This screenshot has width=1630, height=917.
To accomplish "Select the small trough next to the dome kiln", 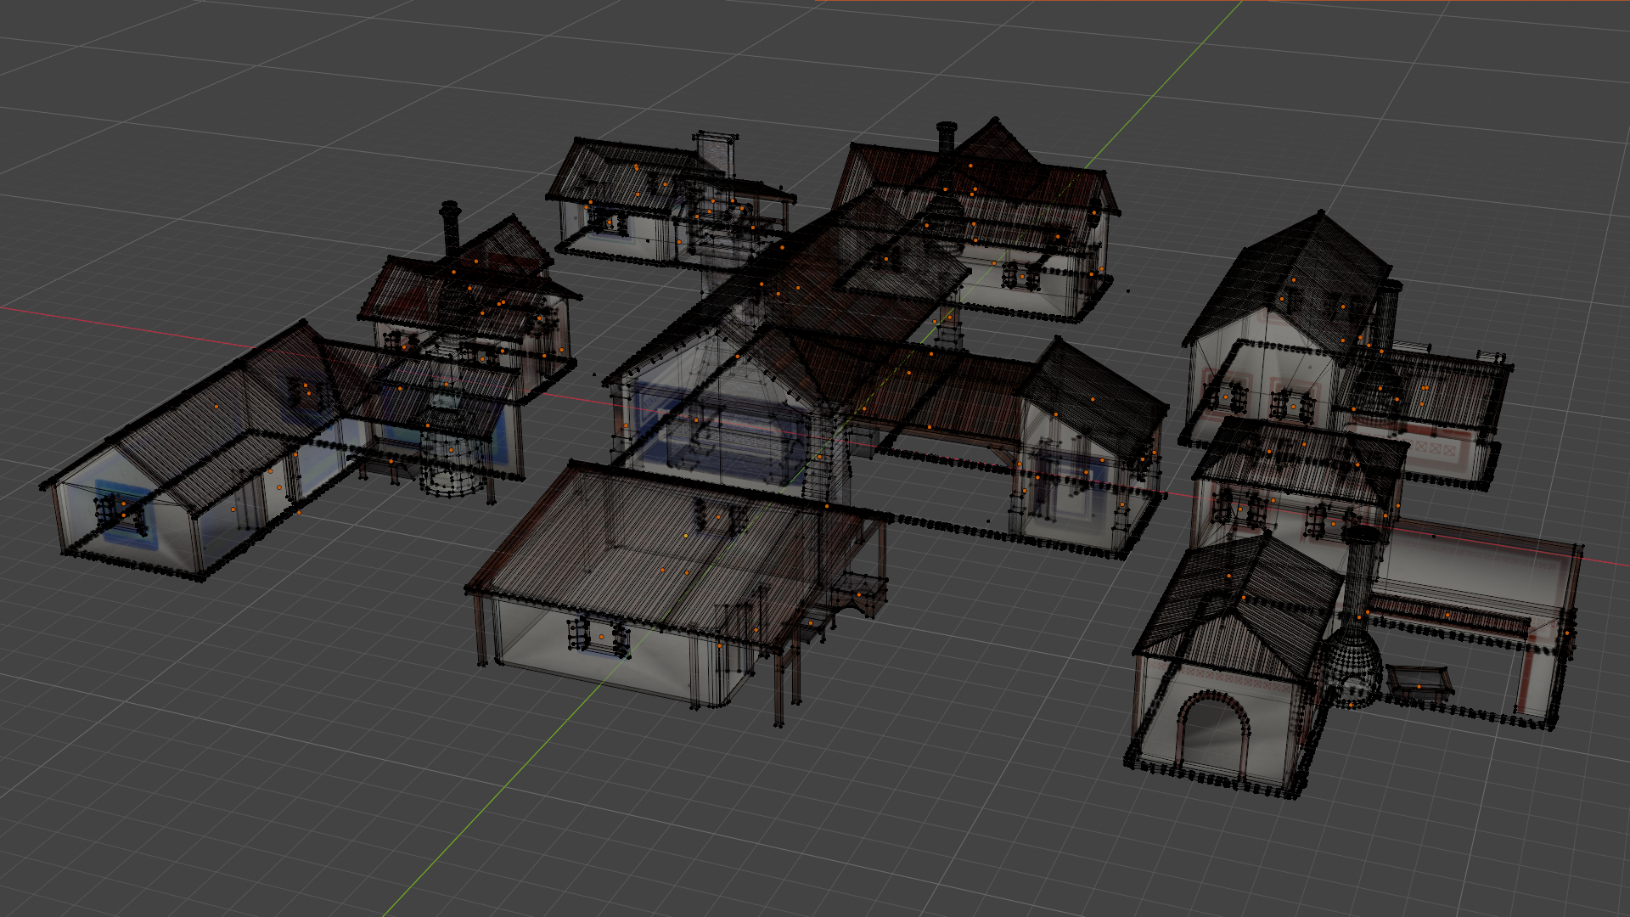I will (1421, 682).
